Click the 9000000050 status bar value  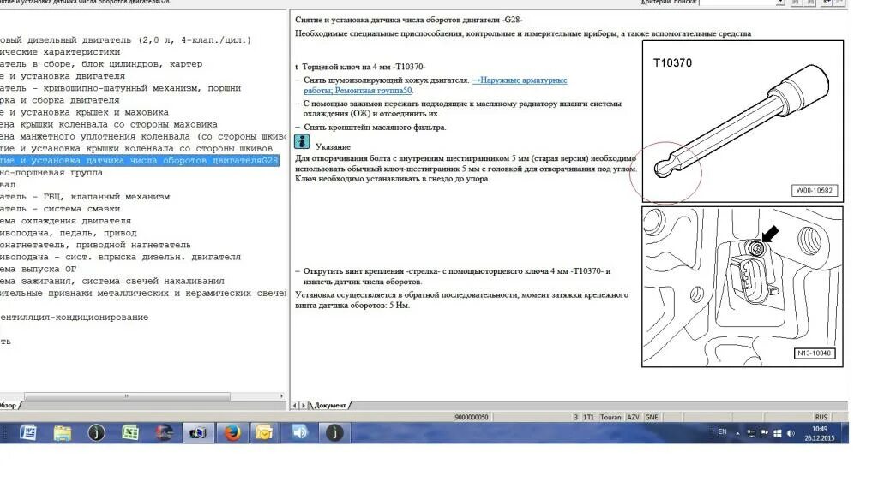pos(472,417)
